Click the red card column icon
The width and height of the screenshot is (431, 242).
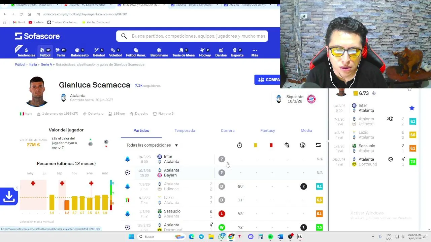tap(271, 145)
